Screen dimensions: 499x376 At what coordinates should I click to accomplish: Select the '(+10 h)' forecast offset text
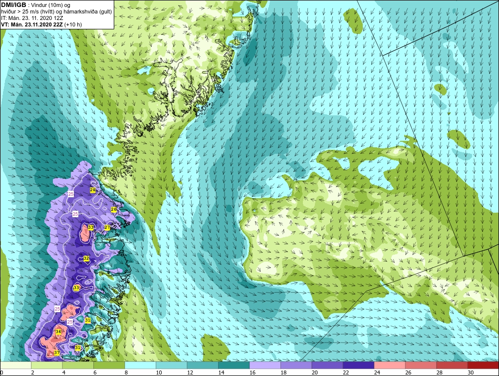[73, 24]
